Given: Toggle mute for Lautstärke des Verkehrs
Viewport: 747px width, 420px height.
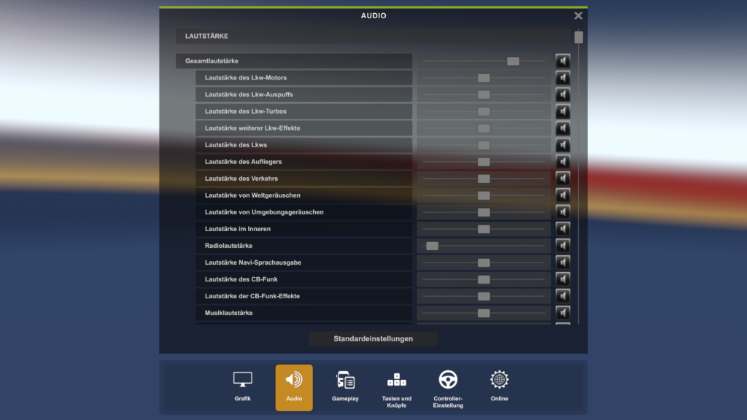Looking at the screenshot, I should click(x=562, y=179).
